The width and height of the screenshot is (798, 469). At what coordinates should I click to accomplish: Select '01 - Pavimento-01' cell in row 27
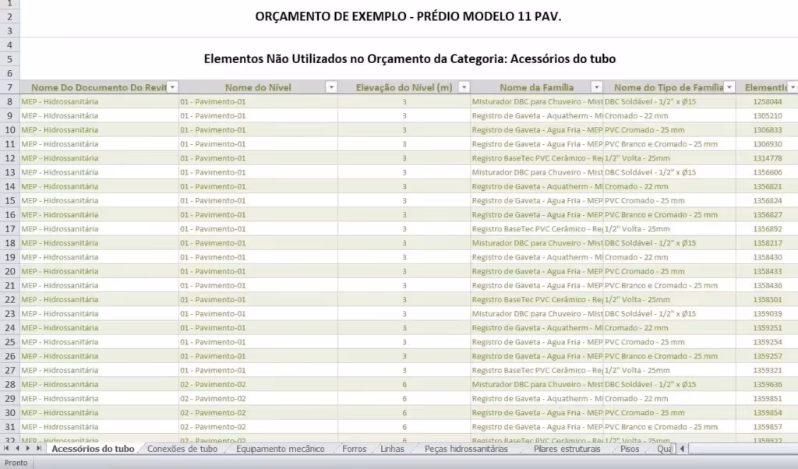pyautogui.click(x=258, y=370)
